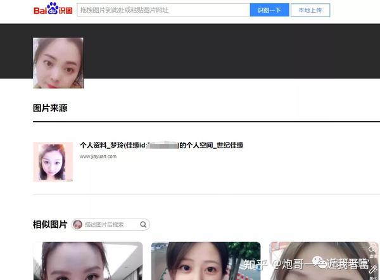
Task: Focus the image URL paste input field
Action: click(x=163, y=10)
